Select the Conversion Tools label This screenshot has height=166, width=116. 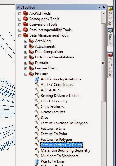43,24
